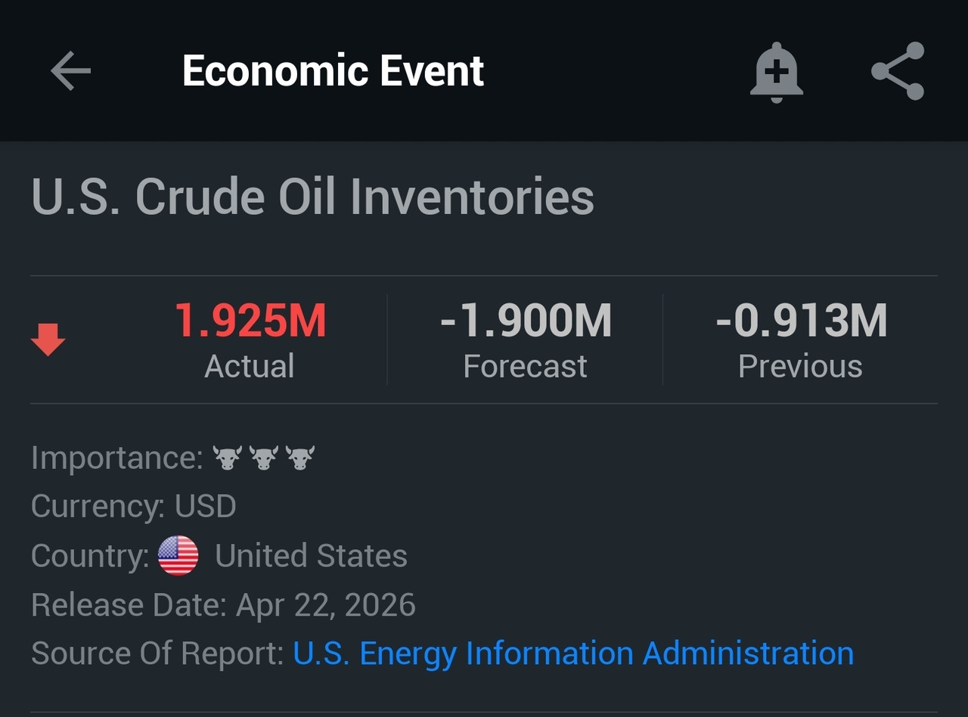
Task: Click the Currency: USD line
Action: (134, 506)
